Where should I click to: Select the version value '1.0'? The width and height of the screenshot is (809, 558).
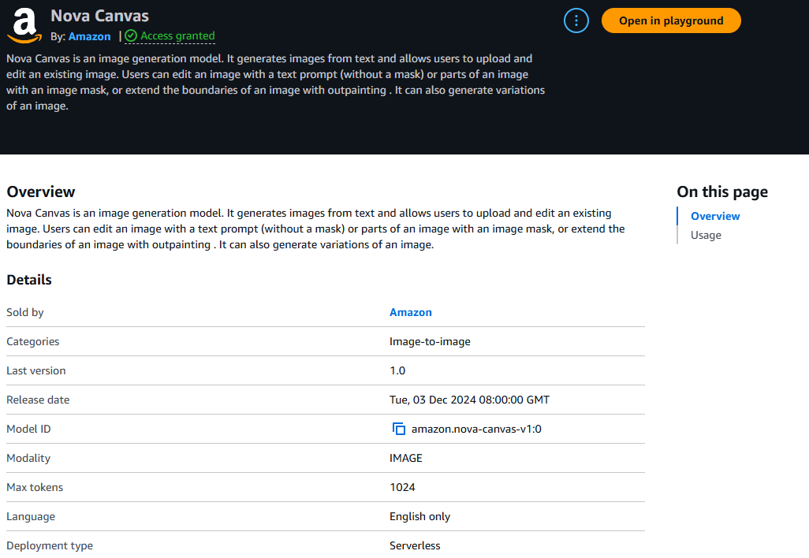(x=397, y=370)
